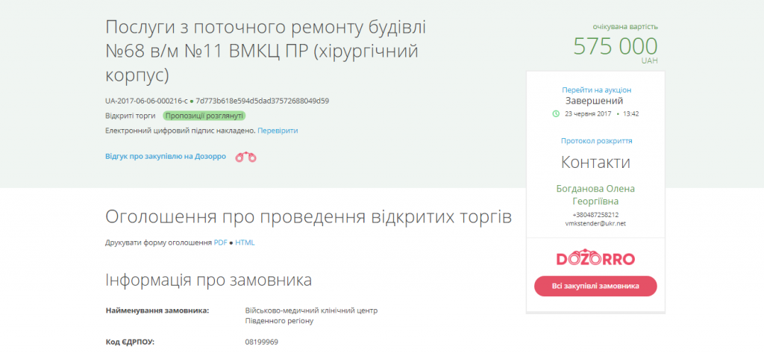Screen dimensions: 764x353
Task: Click the ЄДРПОУ code 08199969
Action: (261, 342)
